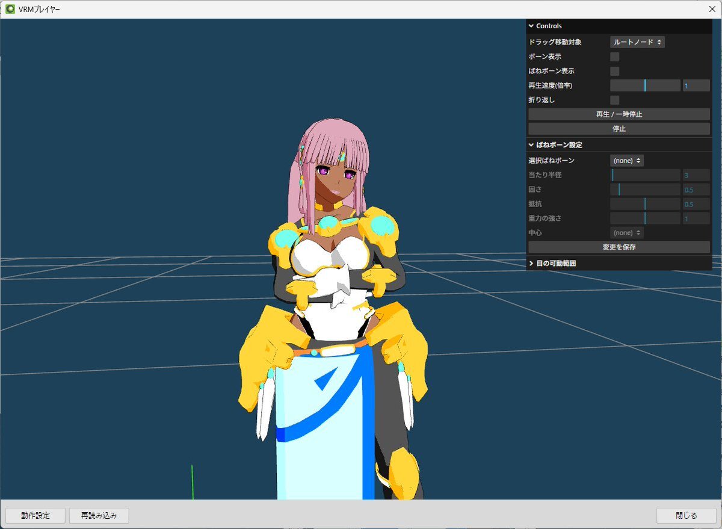
Task: Enable the ばねボーン表示 checkbox
Action: click(615, 71)
